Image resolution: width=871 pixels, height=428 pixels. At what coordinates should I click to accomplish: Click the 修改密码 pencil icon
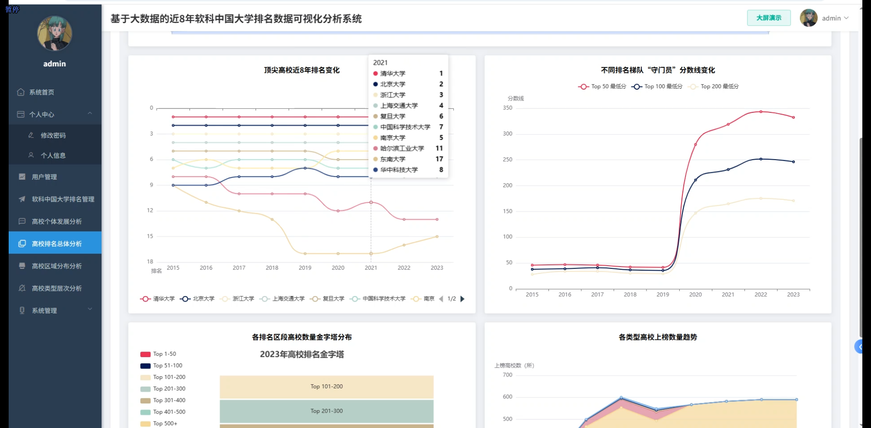pyautogui.click(x=31, y=135)
